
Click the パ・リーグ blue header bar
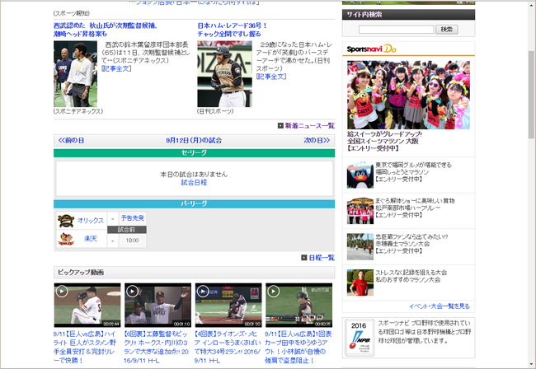(x=194, y=203)
